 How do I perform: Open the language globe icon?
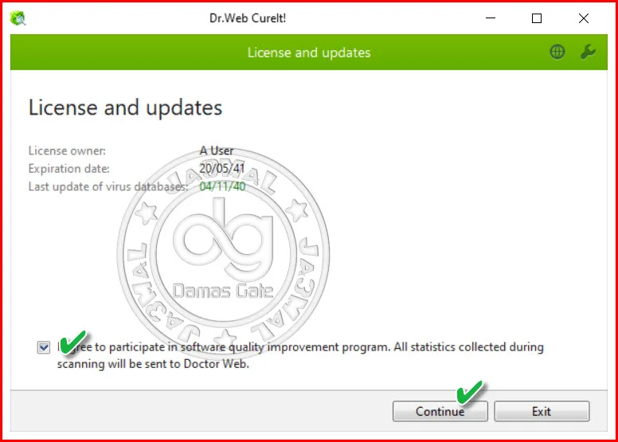(557, 52)
